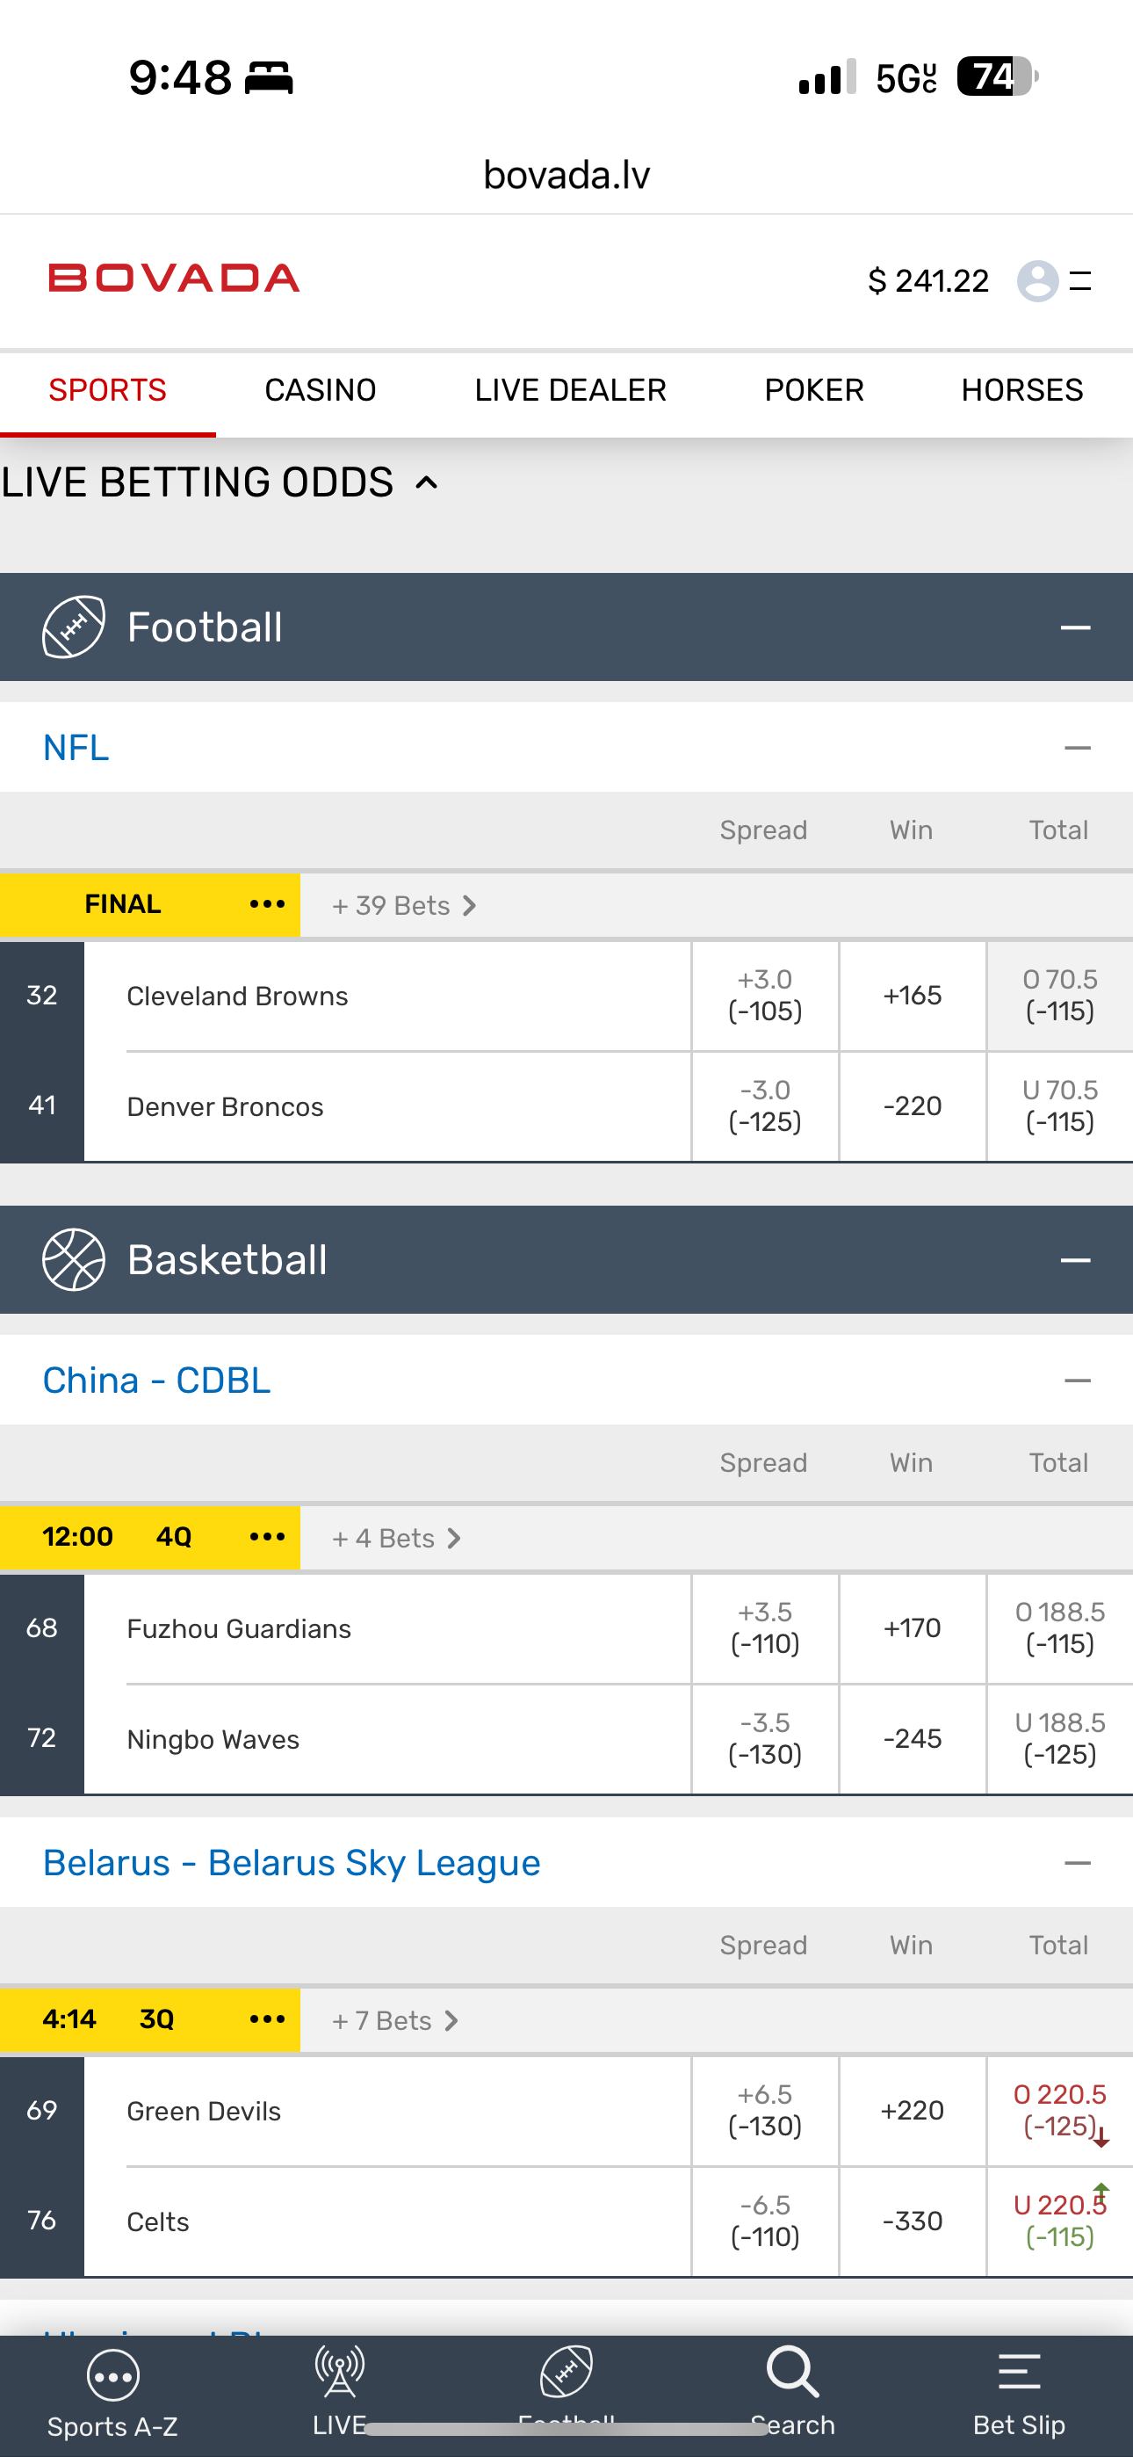Viewport: 1133px width, 2457px height.
Task: Collapse the Basketball section
Action: [1075, 1260]
